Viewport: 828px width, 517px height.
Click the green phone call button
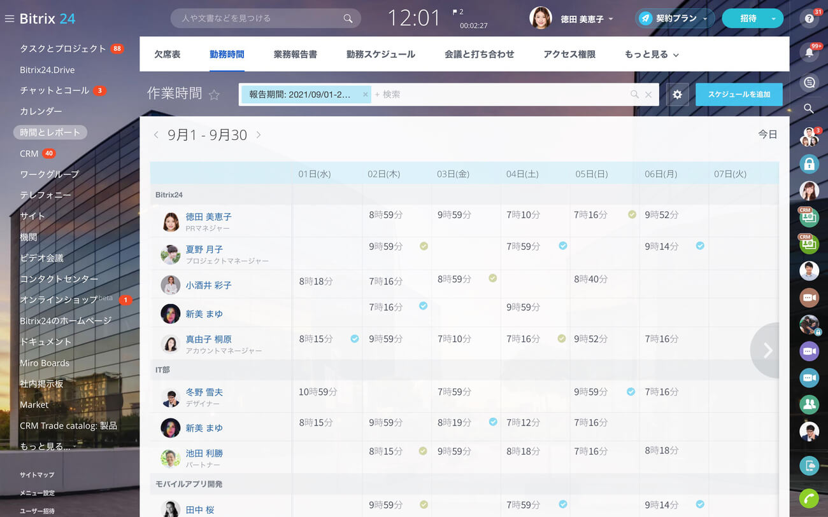[x=810, y=499]
